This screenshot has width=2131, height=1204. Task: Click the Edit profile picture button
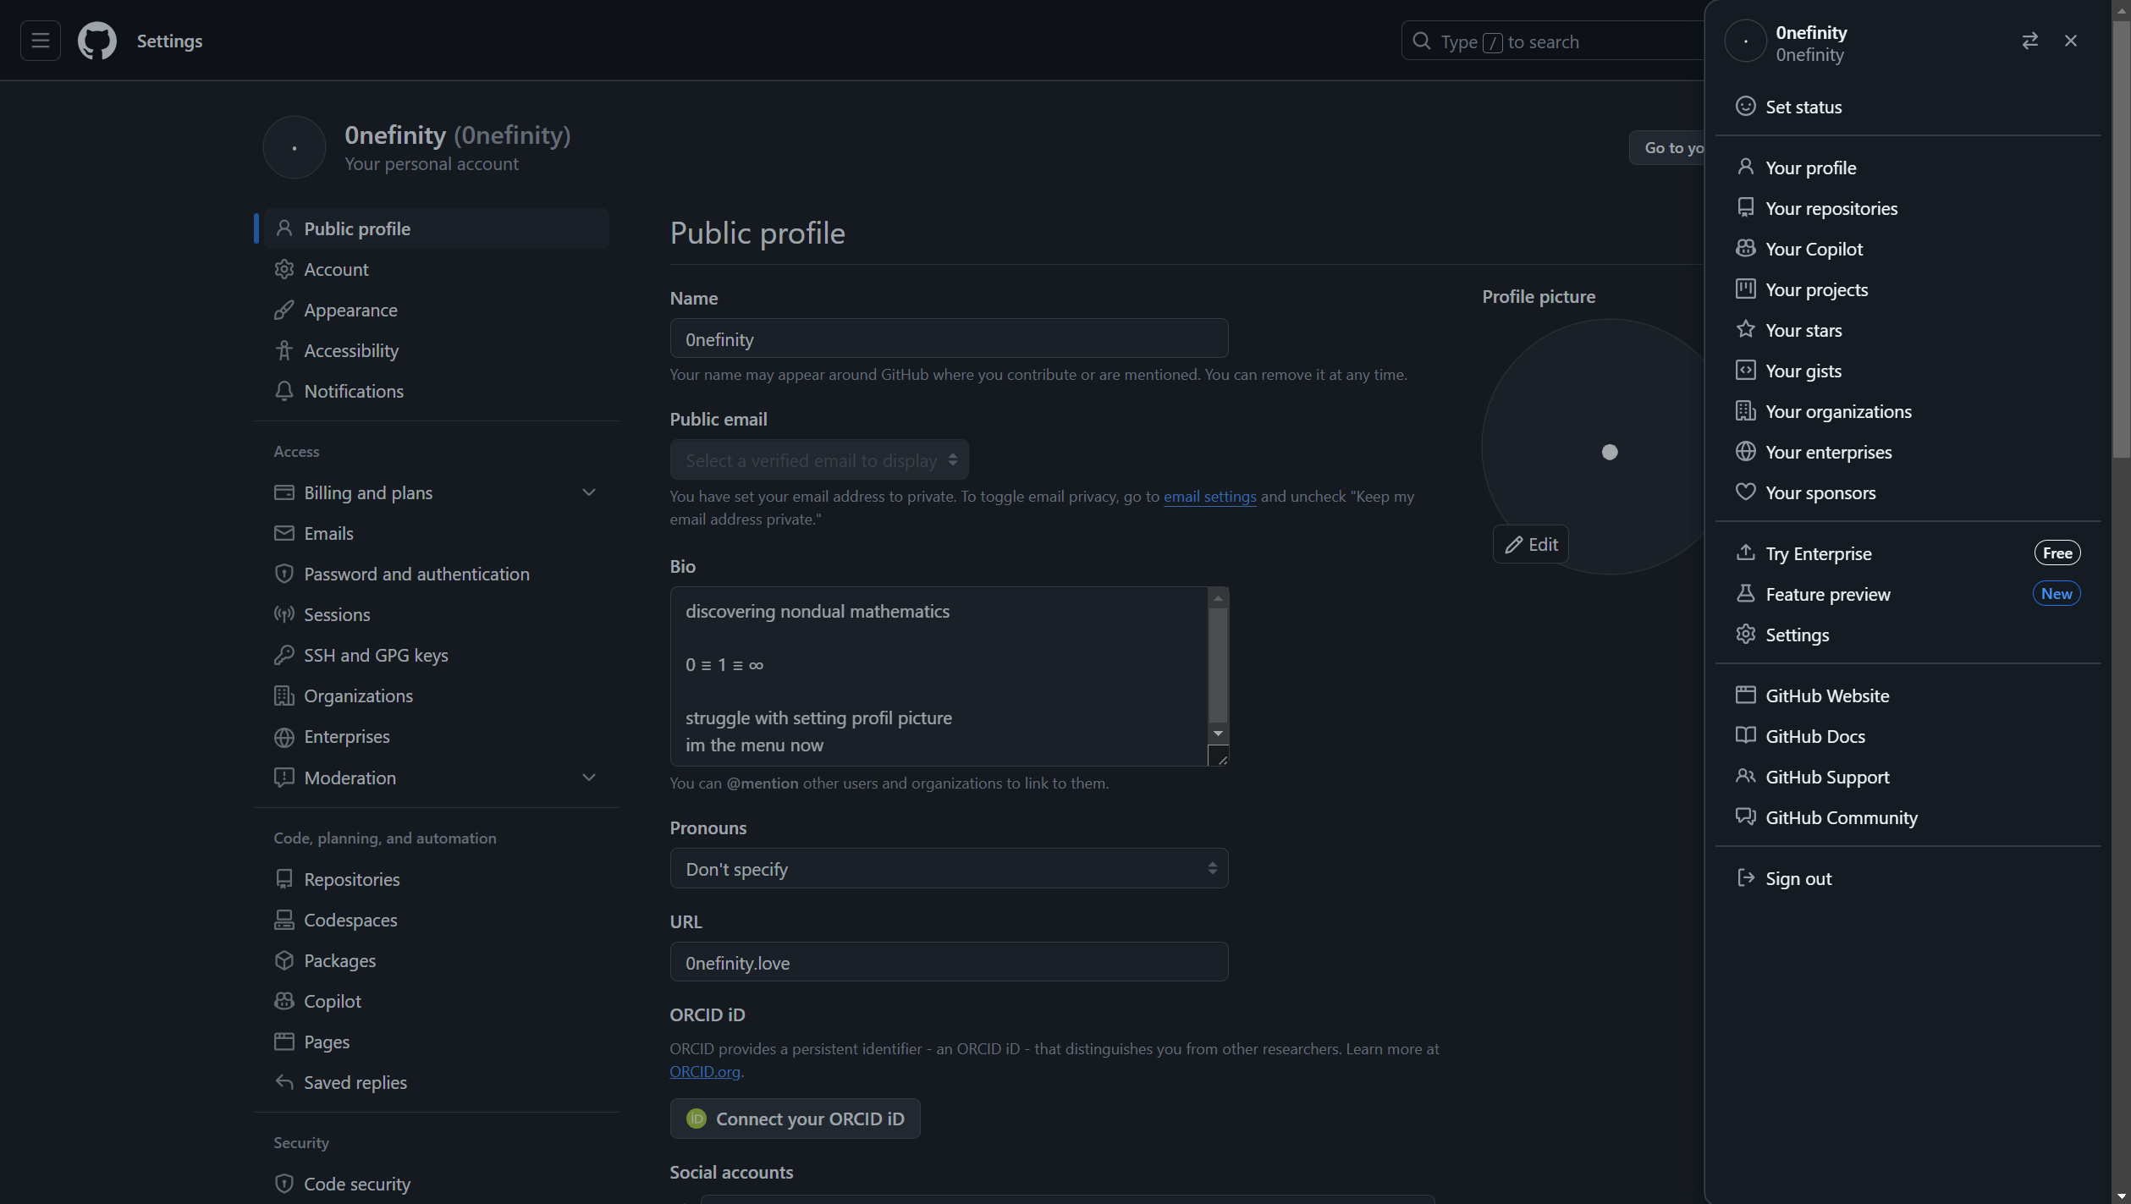pyautogui.click(x=1530, y=544)
